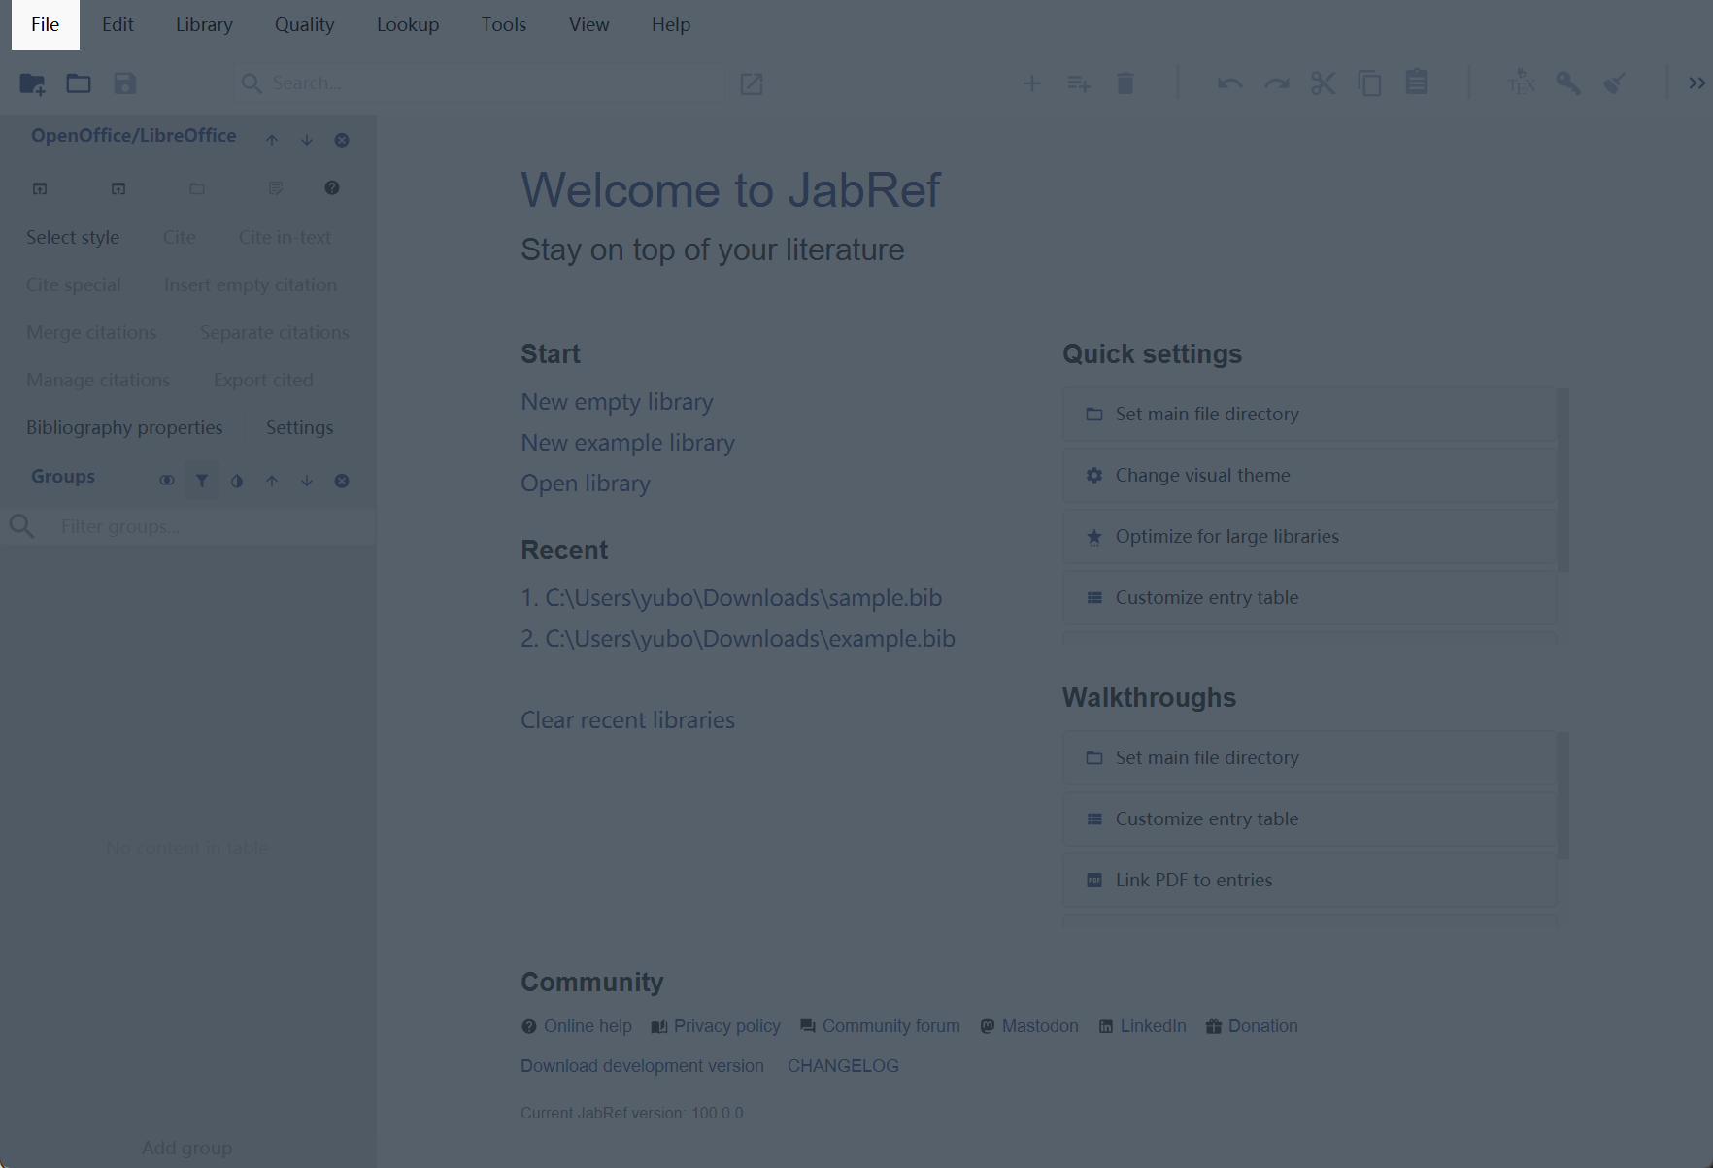The height and width of the screenshot is (1168, 1713).
Task: Open the Tools menu
Action: point(504,24)
